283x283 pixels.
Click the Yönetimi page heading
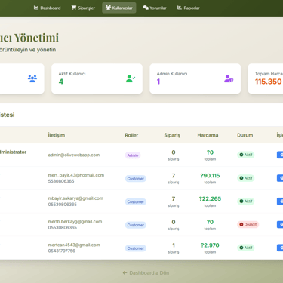click(36, 38)
